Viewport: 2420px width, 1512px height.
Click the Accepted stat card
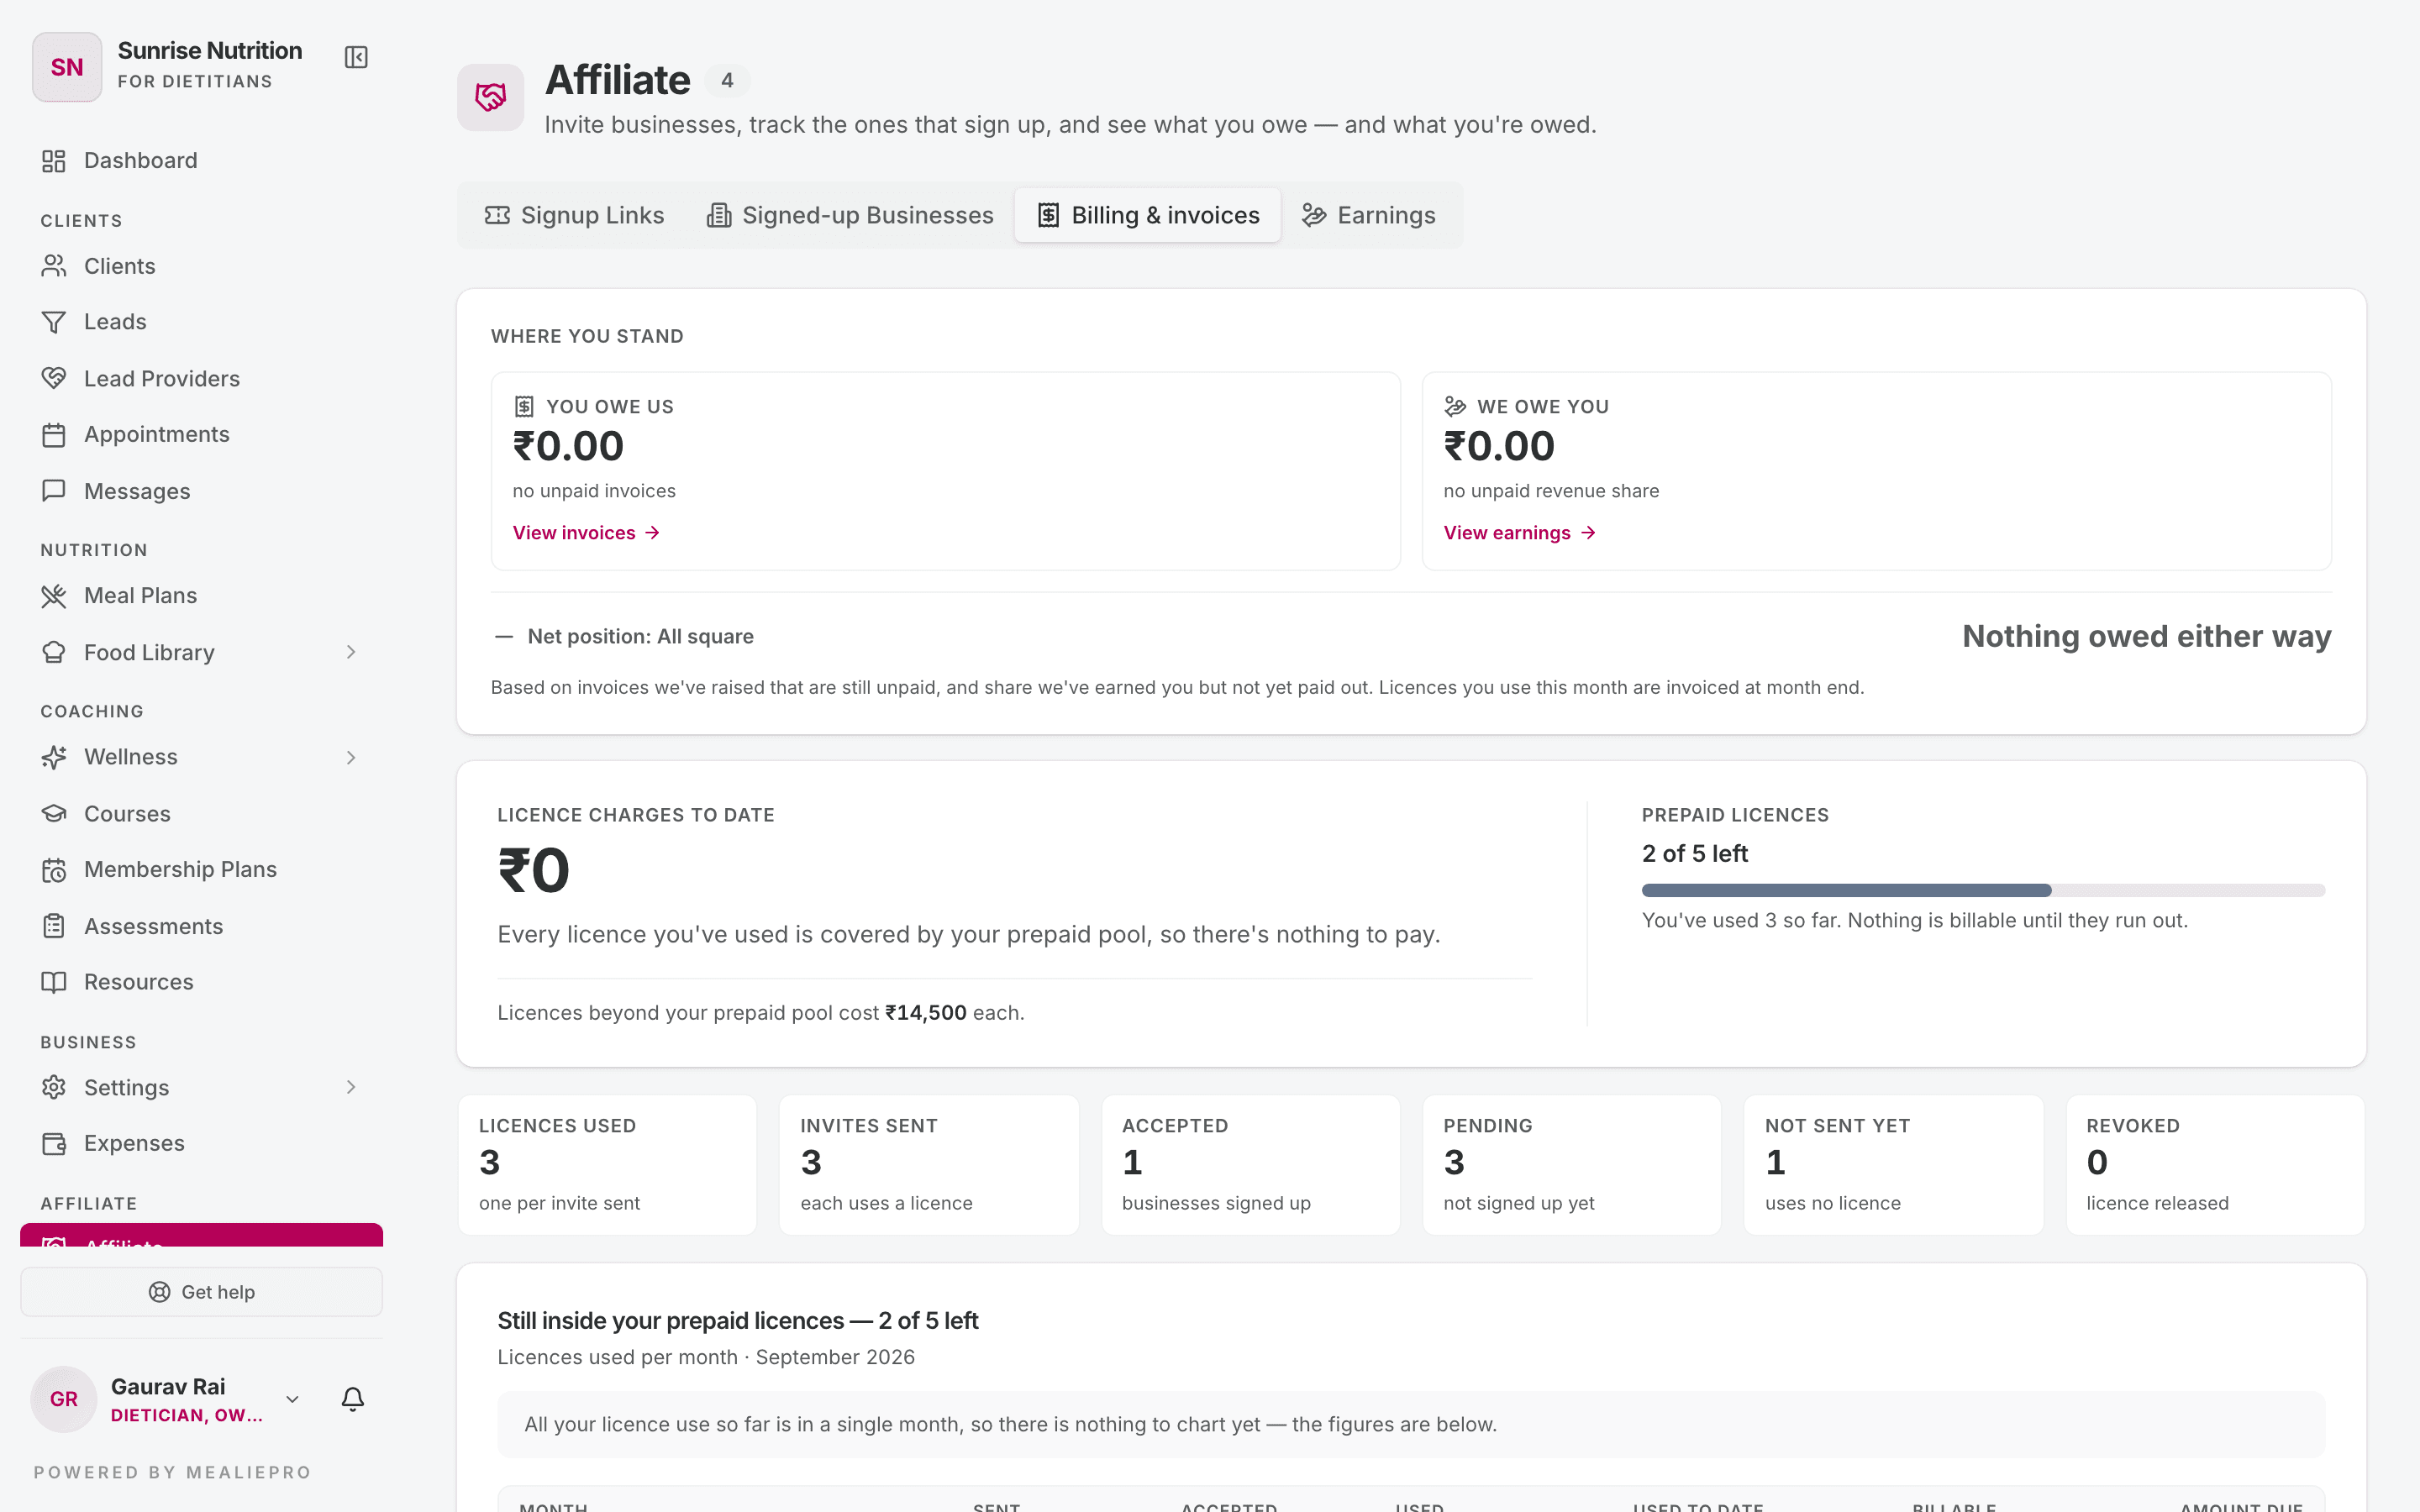point(1250,1165)
